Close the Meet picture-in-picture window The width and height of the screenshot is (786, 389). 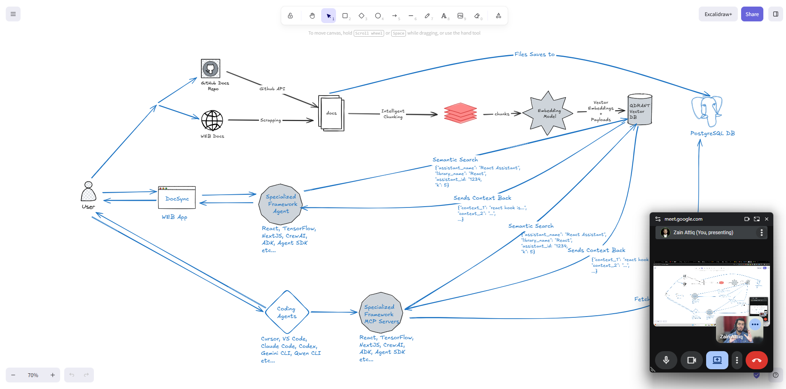[x=767, y=219]
